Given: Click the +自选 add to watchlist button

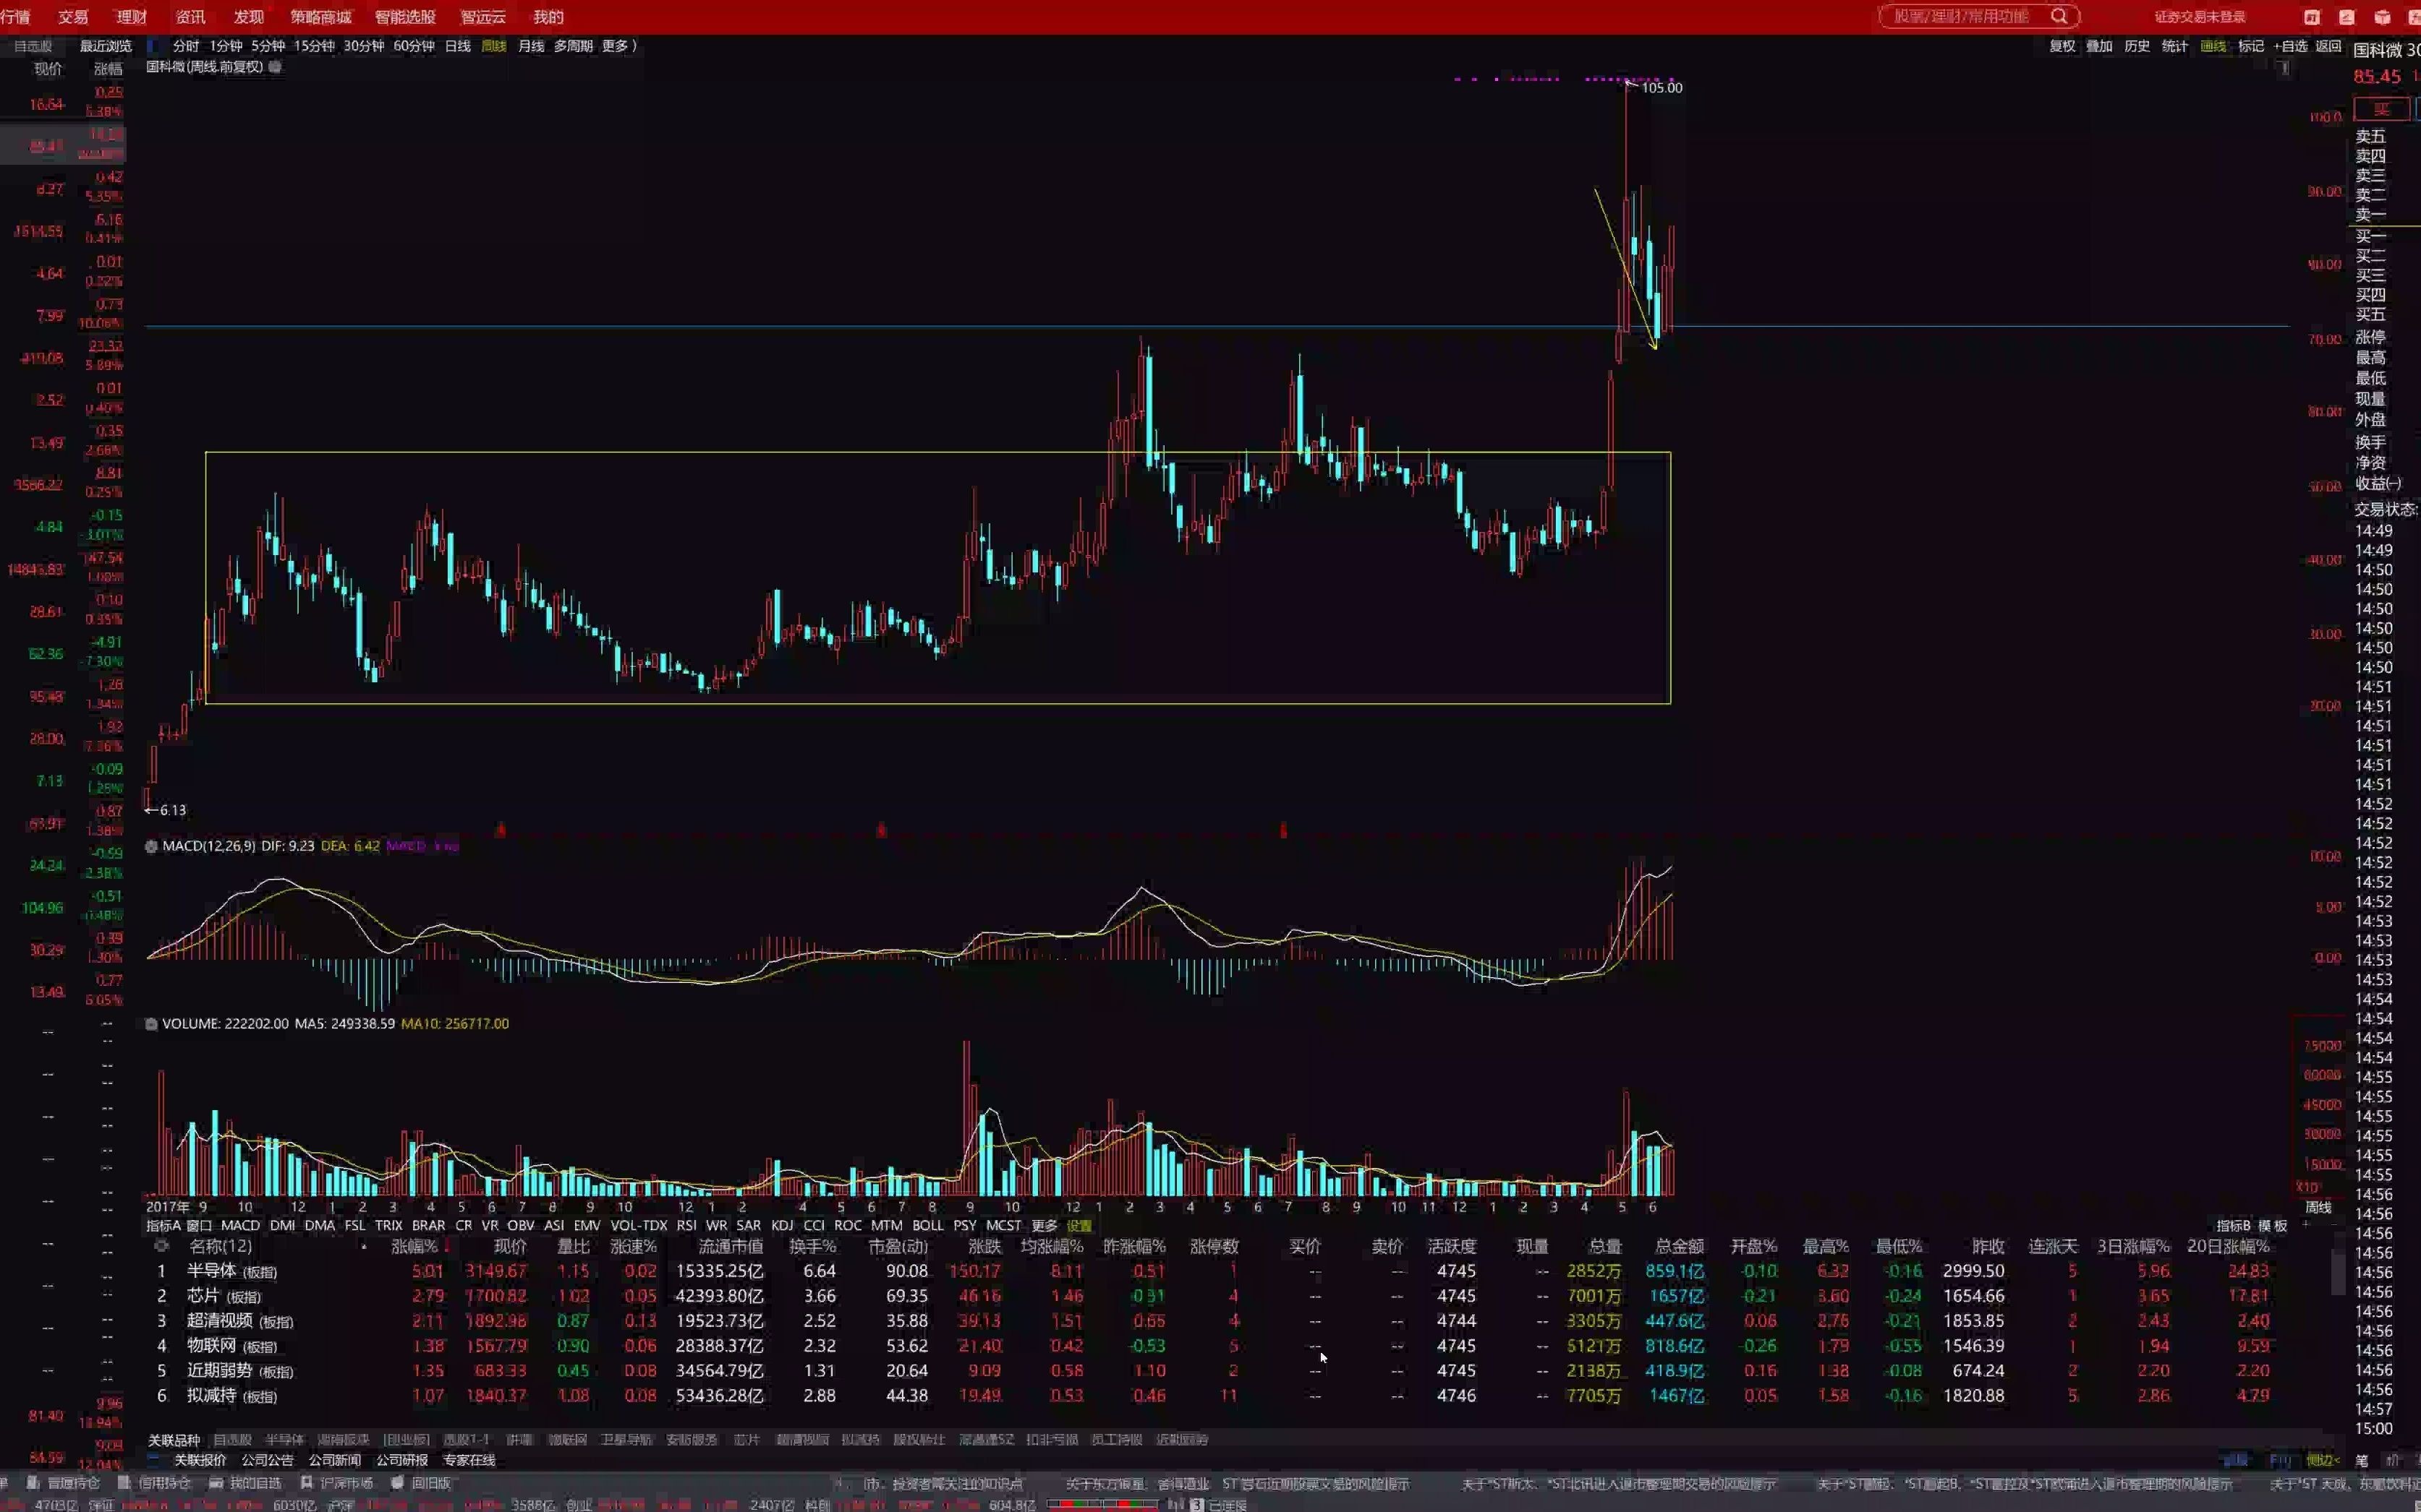Looking at the screenshot, I should tap(2290, 46).
